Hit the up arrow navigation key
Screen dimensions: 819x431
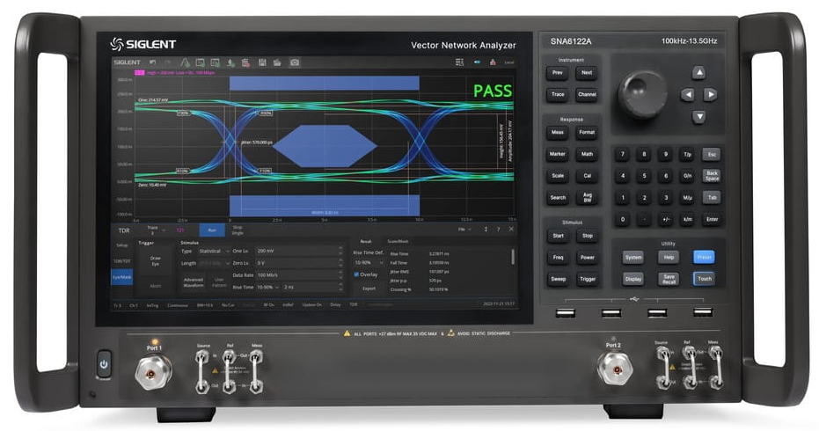[x=698, y=72]
